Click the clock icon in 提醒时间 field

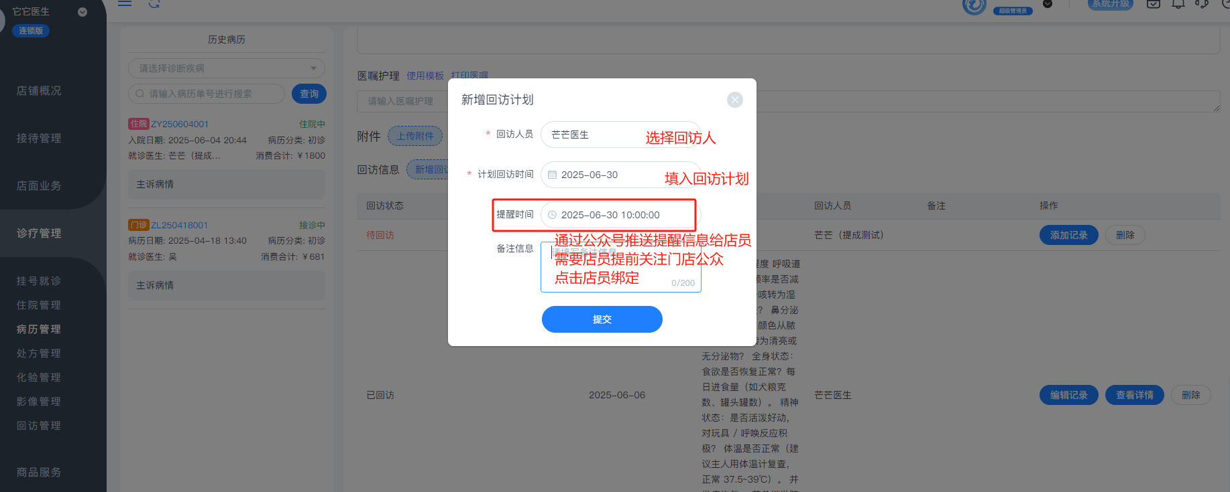(553, 215)
